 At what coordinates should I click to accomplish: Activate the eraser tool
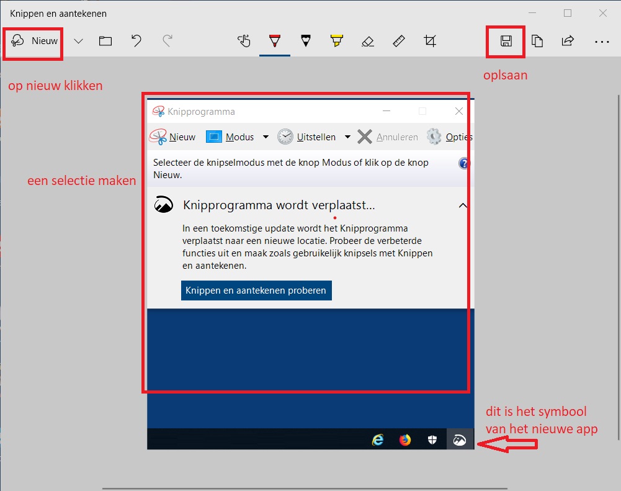pyautogui.click(x=367, y=42)
